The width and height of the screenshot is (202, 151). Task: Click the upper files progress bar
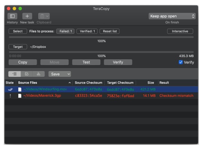pyautogui.click(x=101, y=37)
